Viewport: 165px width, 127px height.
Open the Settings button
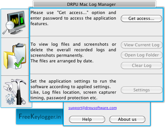[x=141, y=90]
